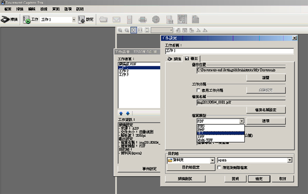
Task: Click the last grey pages icon in main toolbar
Action: click(x=195, y=19)
